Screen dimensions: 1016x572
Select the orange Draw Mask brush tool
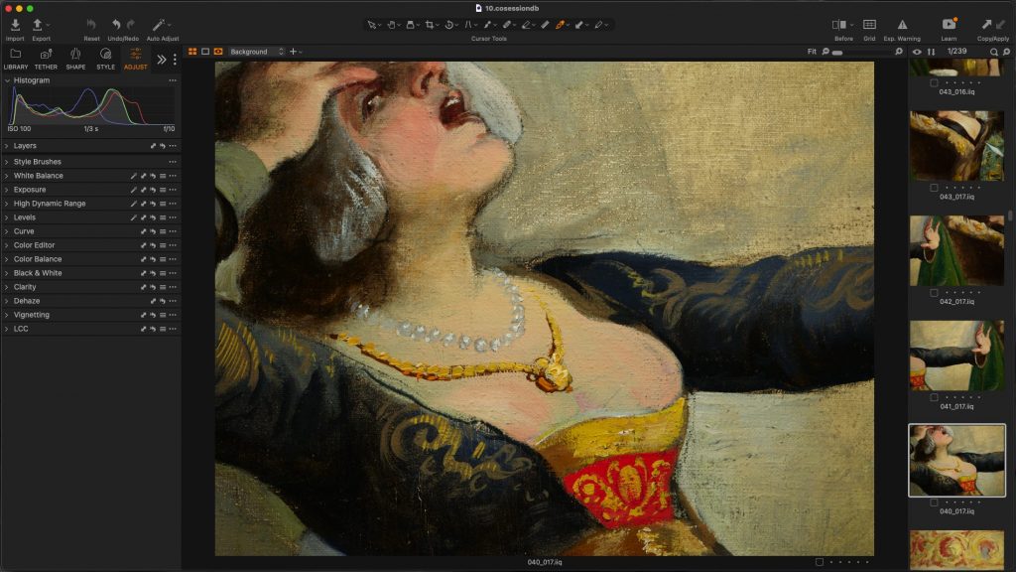point(561,25)
